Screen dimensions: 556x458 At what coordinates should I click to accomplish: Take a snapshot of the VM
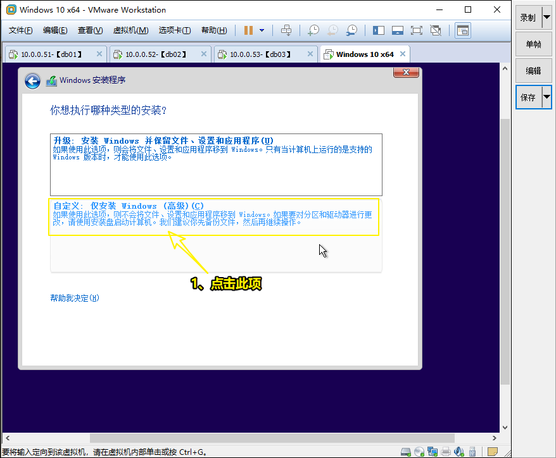[313, 30]
